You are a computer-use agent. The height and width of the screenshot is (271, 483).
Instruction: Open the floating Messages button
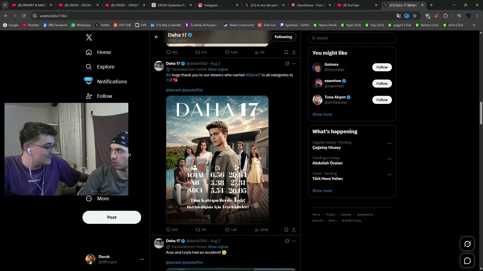pyautogui.click(x=467, y=260)
